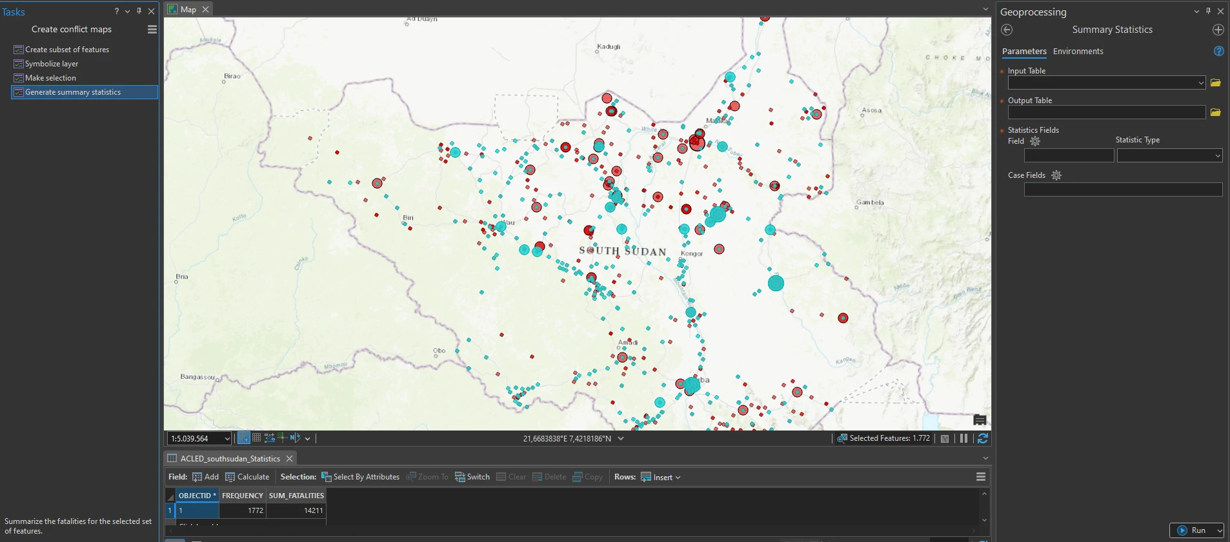Expand the map view tabs overflow chevron
This screenshot has width=1230, height=542.
985,9
